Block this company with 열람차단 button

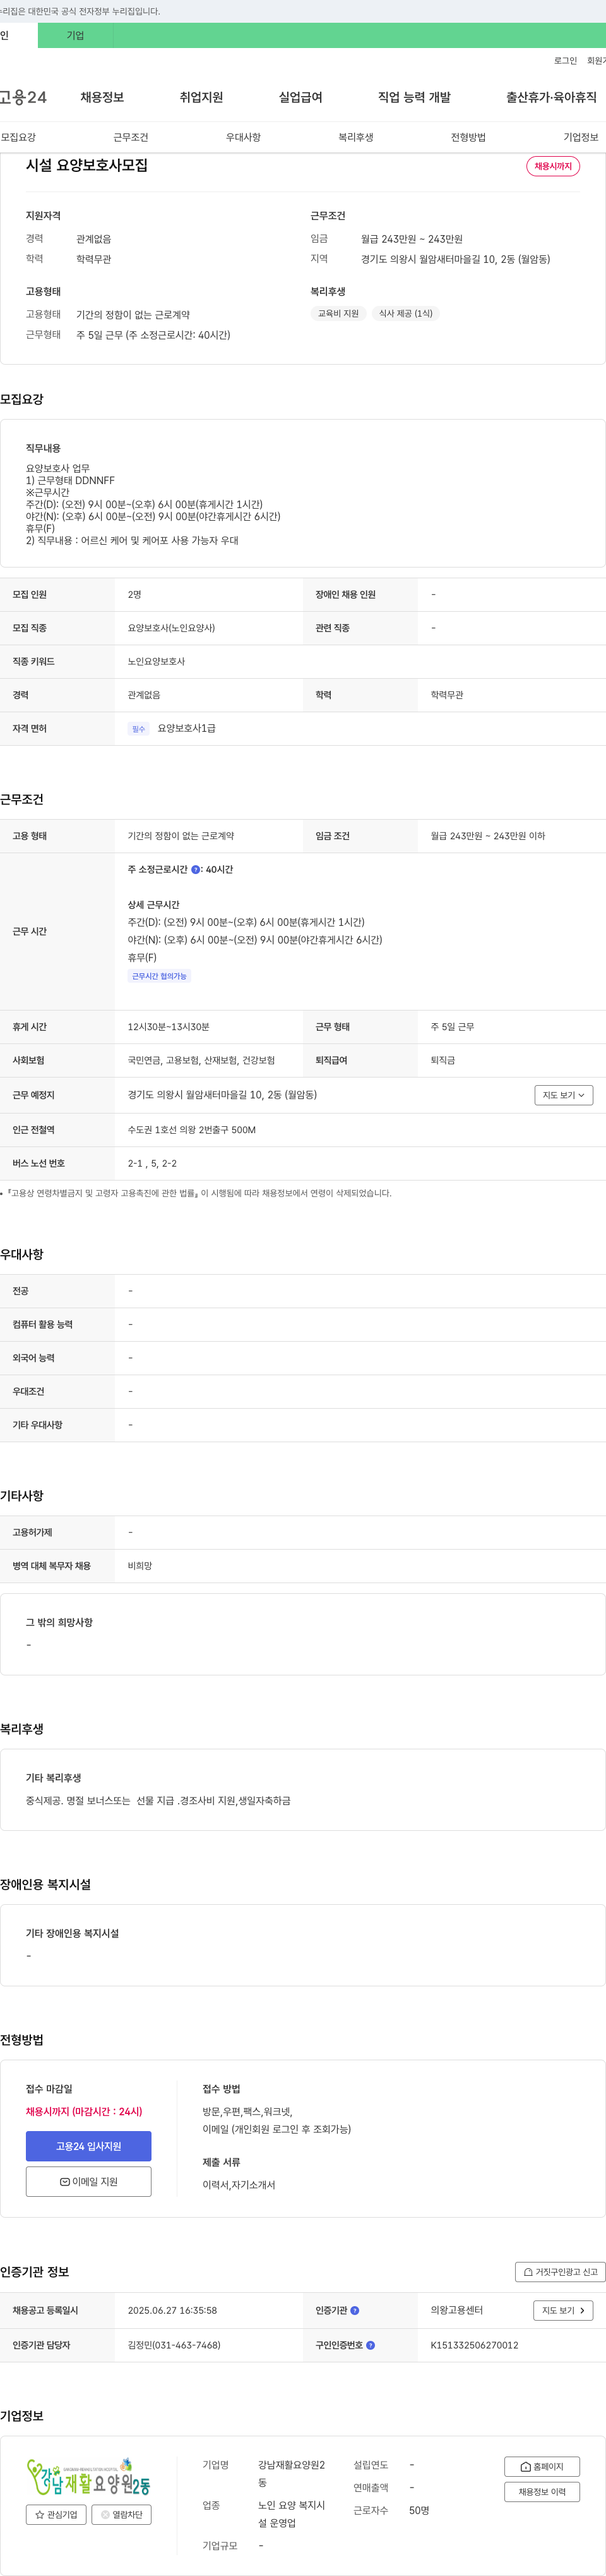click(x=122, y=2514)
